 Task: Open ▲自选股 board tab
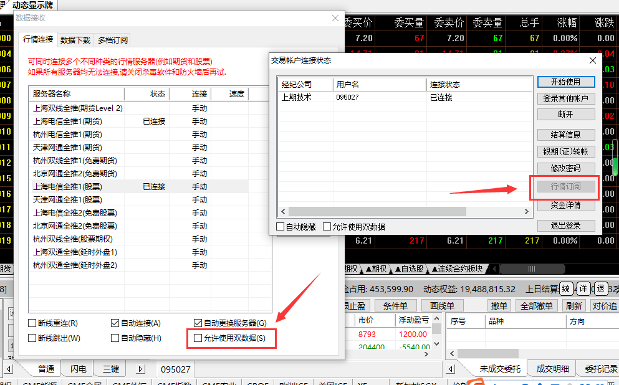click(x=408, y=269)
